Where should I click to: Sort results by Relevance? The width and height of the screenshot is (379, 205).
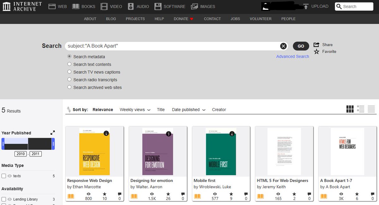click(103, 109)
